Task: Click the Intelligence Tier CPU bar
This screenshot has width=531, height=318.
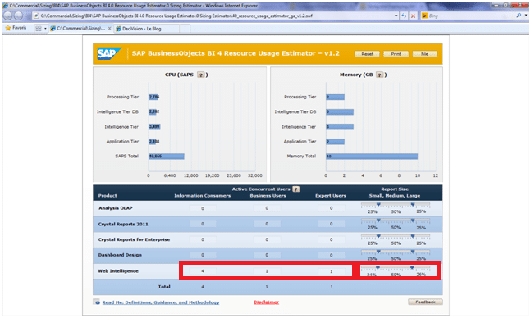Action: coord(154,126)
